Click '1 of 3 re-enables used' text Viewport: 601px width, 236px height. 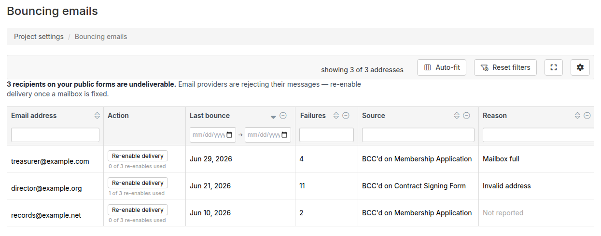point(137,193)
